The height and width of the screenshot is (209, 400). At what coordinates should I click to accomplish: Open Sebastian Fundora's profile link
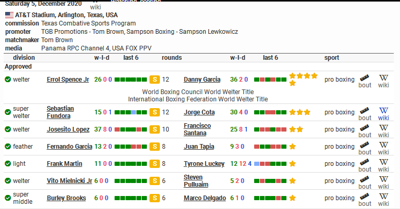coord(60,112)
